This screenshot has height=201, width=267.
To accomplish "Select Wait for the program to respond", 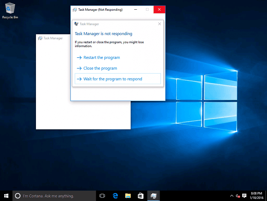I will tap(118, 79).
